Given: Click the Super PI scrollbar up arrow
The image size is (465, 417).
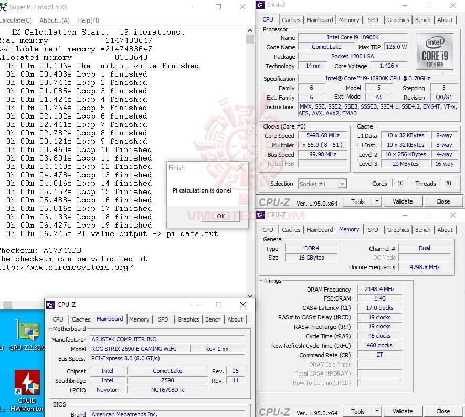Looking at the screenshot, I should click(x=249, y=30).
